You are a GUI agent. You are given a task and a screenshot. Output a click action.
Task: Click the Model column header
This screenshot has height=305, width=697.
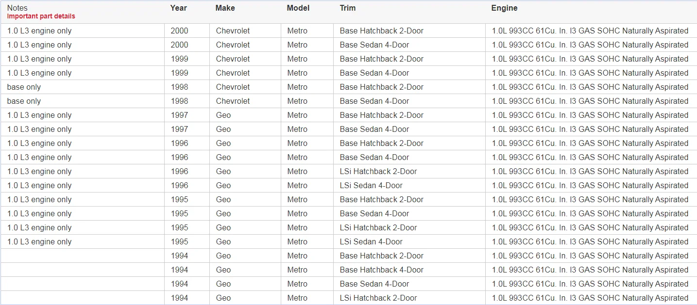point(298,8)
